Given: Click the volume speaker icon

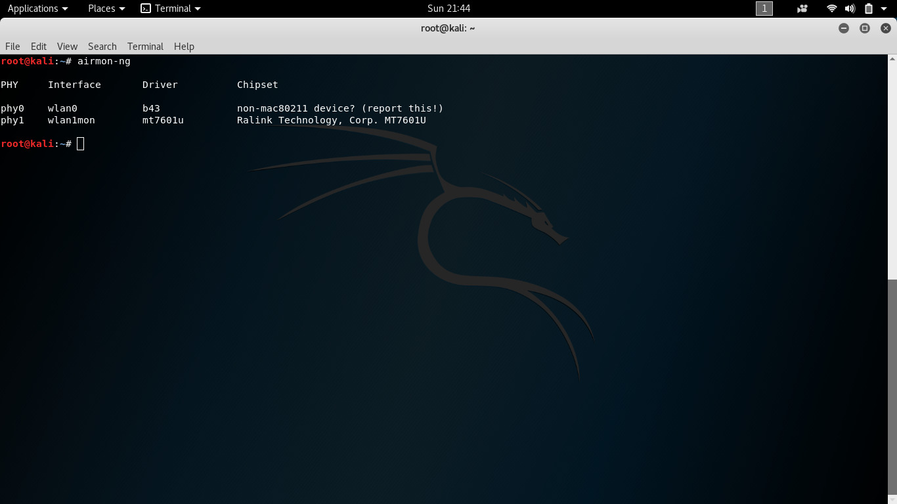Looking at the screenshot, I should coord(850,9).
